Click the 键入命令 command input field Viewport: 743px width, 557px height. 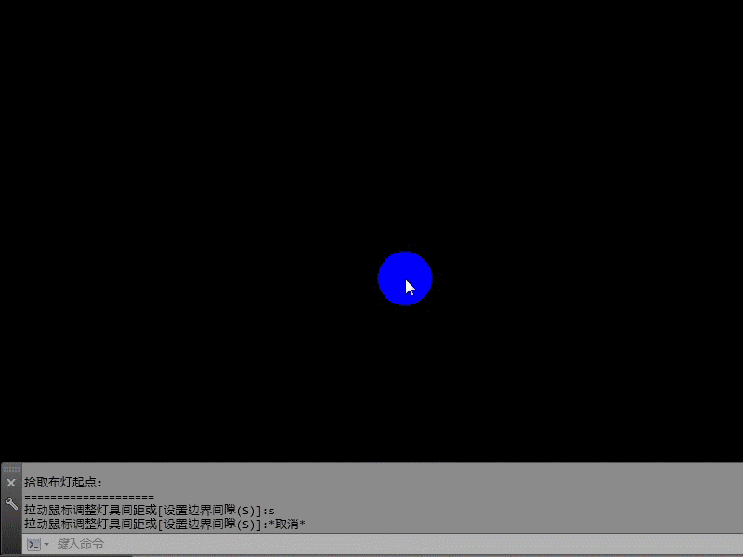[x=398, y=543]
